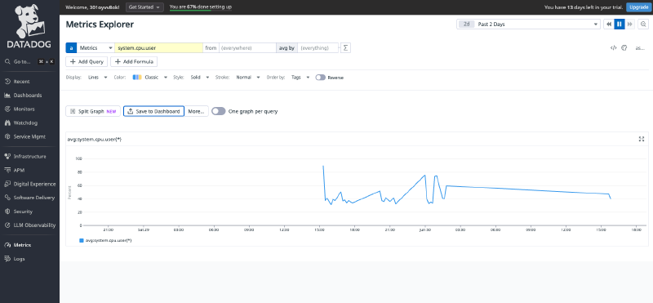Open the Metrics source type dropdown
653x303 pixels.
tap(96, 48)
